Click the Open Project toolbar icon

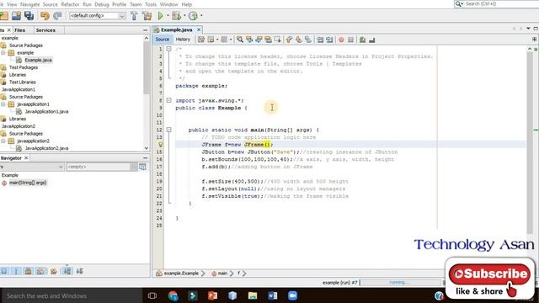pos(16,16)
